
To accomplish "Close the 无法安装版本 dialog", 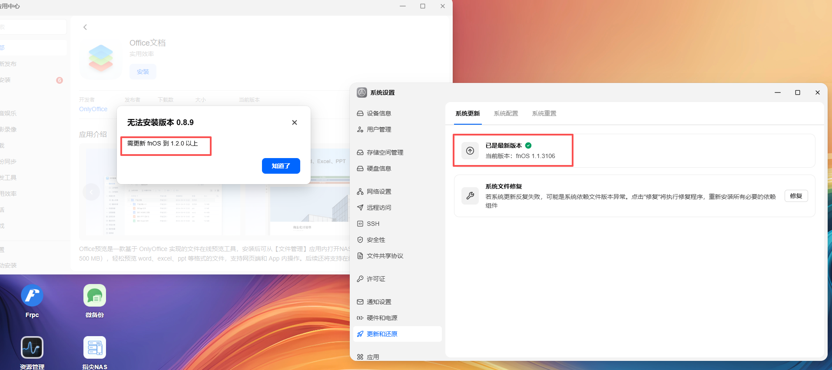I will pyautogui.click(x=295, y=122).
